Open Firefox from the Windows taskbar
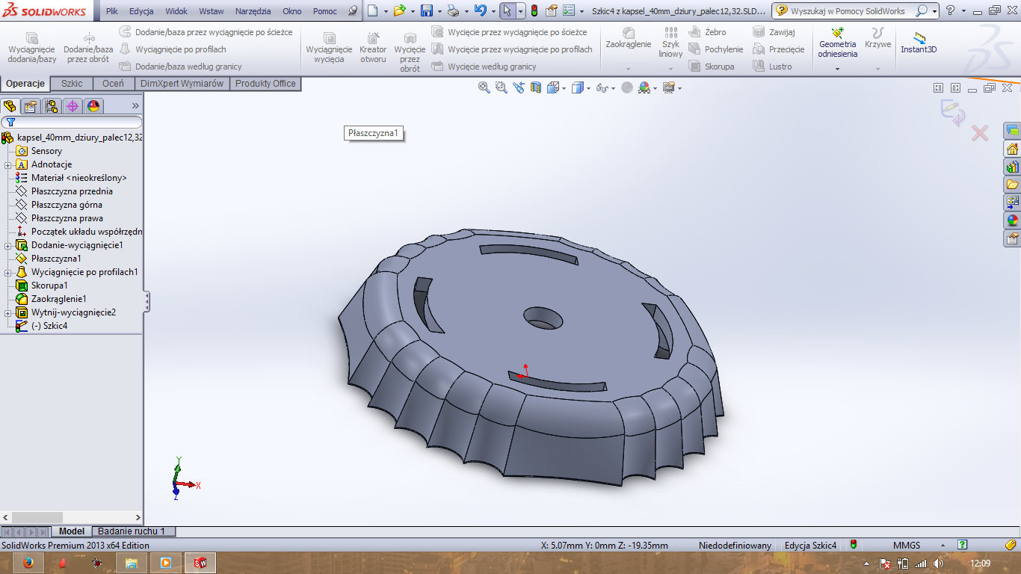1021x574 pixels. (28, 563)
